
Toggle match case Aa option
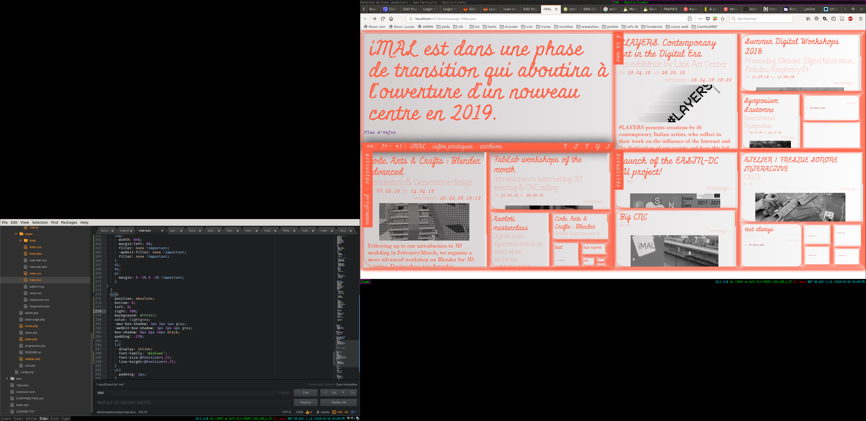(x=334, y=393)
